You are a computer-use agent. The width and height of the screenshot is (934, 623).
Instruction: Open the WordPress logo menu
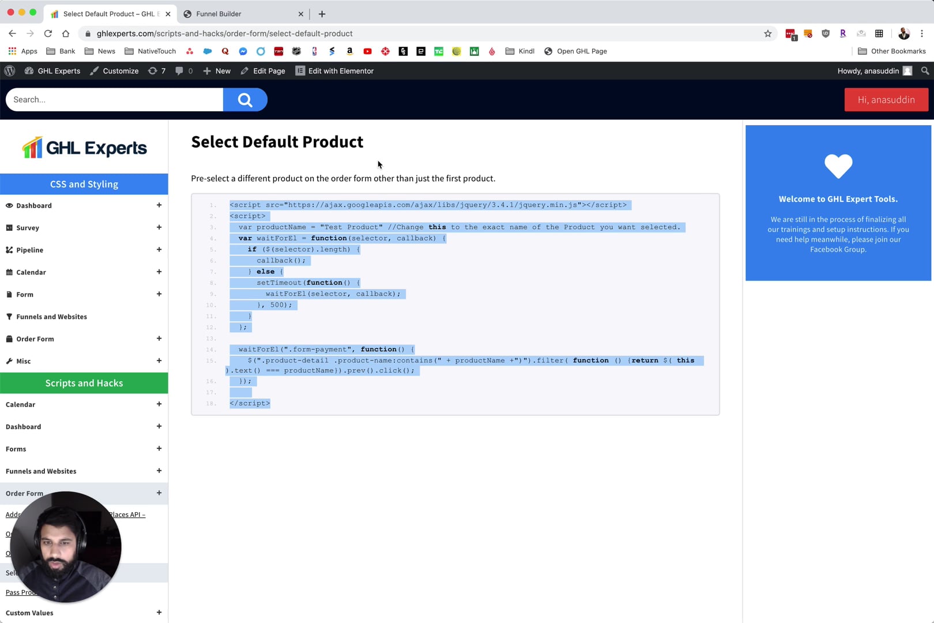[x=10, y=71]
